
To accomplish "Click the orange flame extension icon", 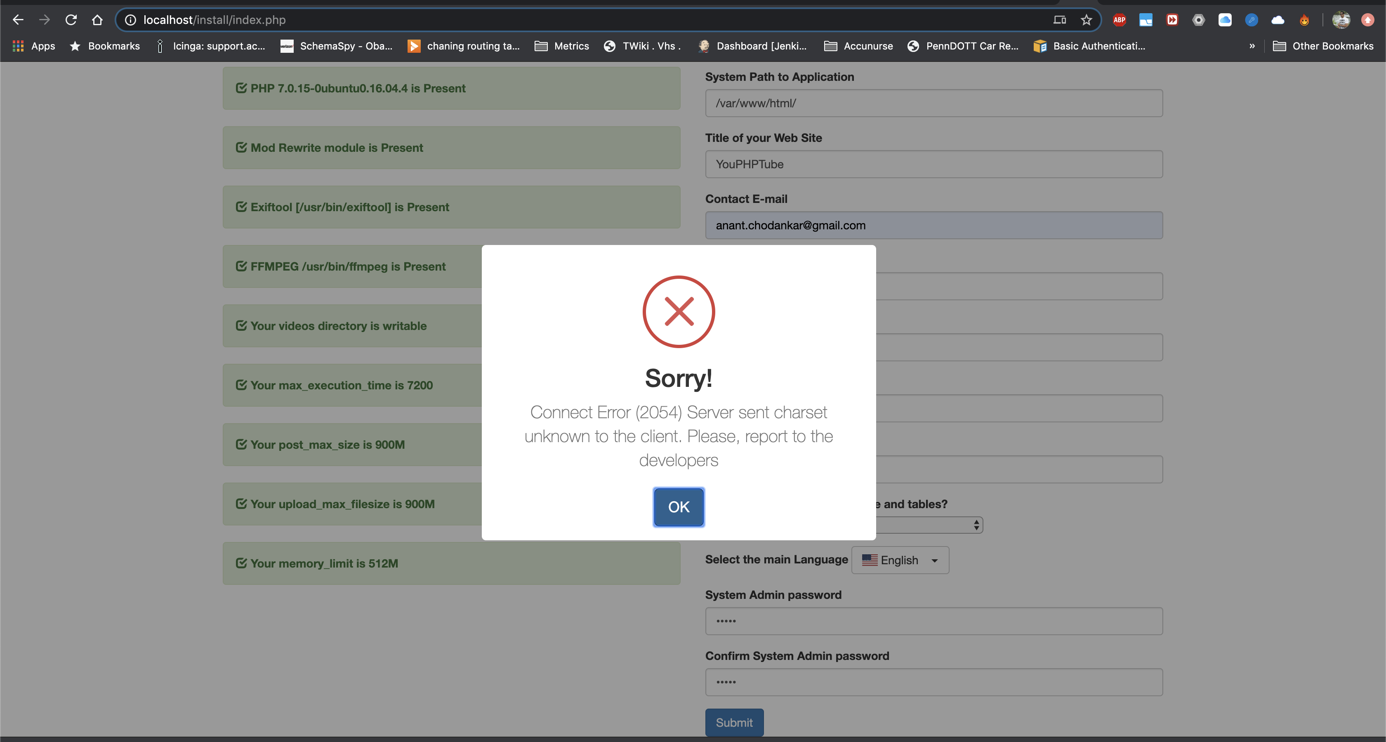I will point(1304,20).
